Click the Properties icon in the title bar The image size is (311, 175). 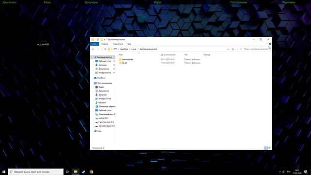98,39
